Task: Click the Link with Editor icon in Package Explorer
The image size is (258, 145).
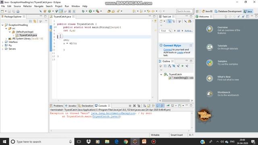Action: tap(35, 21)
